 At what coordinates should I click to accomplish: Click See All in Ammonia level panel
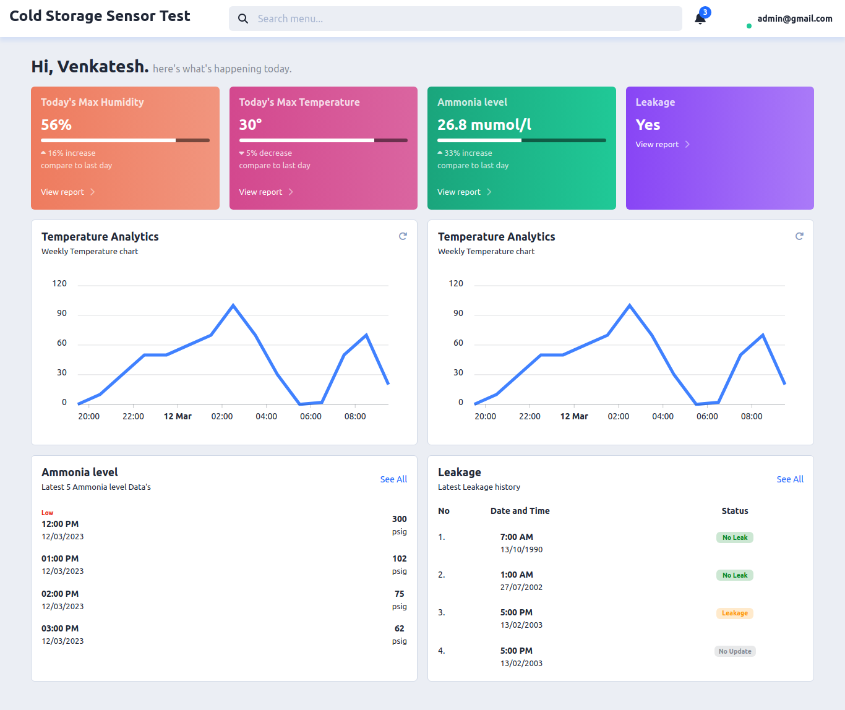[393, 479]
